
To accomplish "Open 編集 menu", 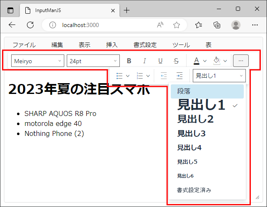I will point(57,45).
